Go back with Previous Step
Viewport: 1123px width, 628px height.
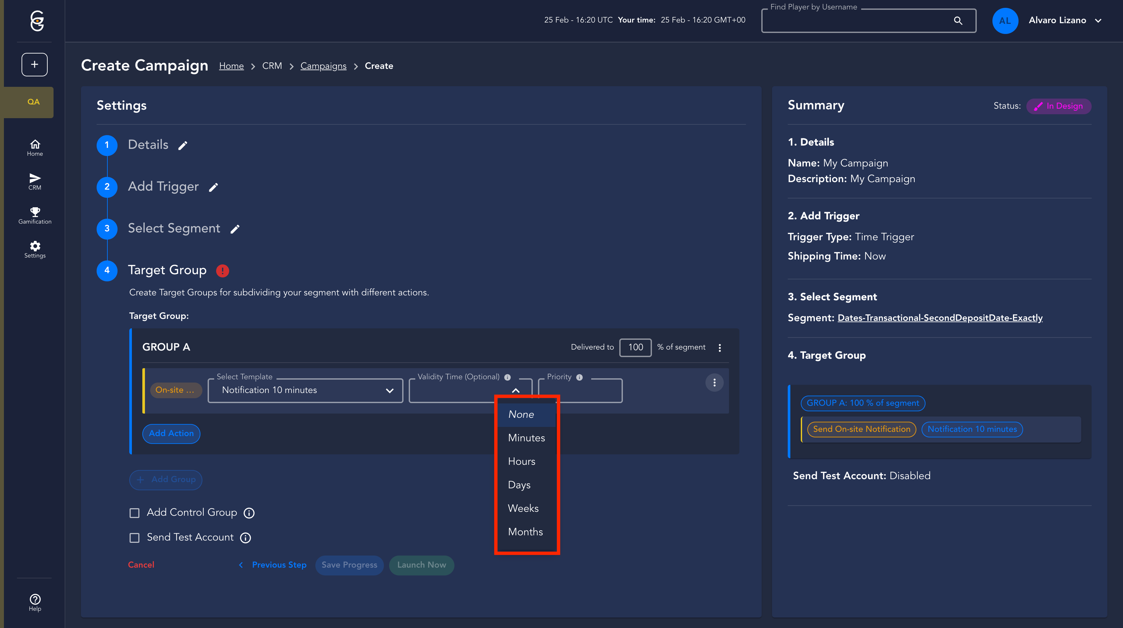(x=278, y=565)
